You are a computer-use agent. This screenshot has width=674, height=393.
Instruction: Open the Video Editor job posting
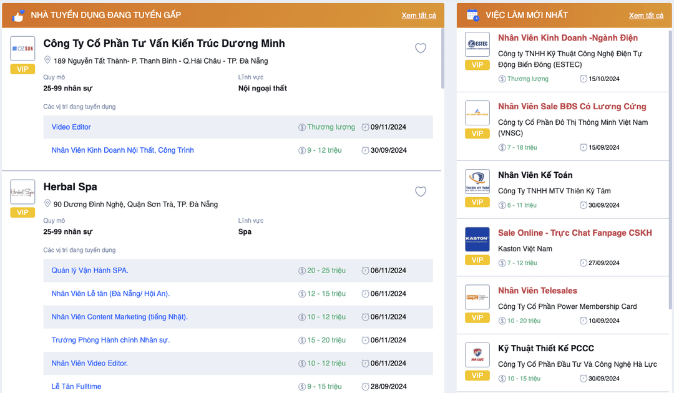(71, 127)
